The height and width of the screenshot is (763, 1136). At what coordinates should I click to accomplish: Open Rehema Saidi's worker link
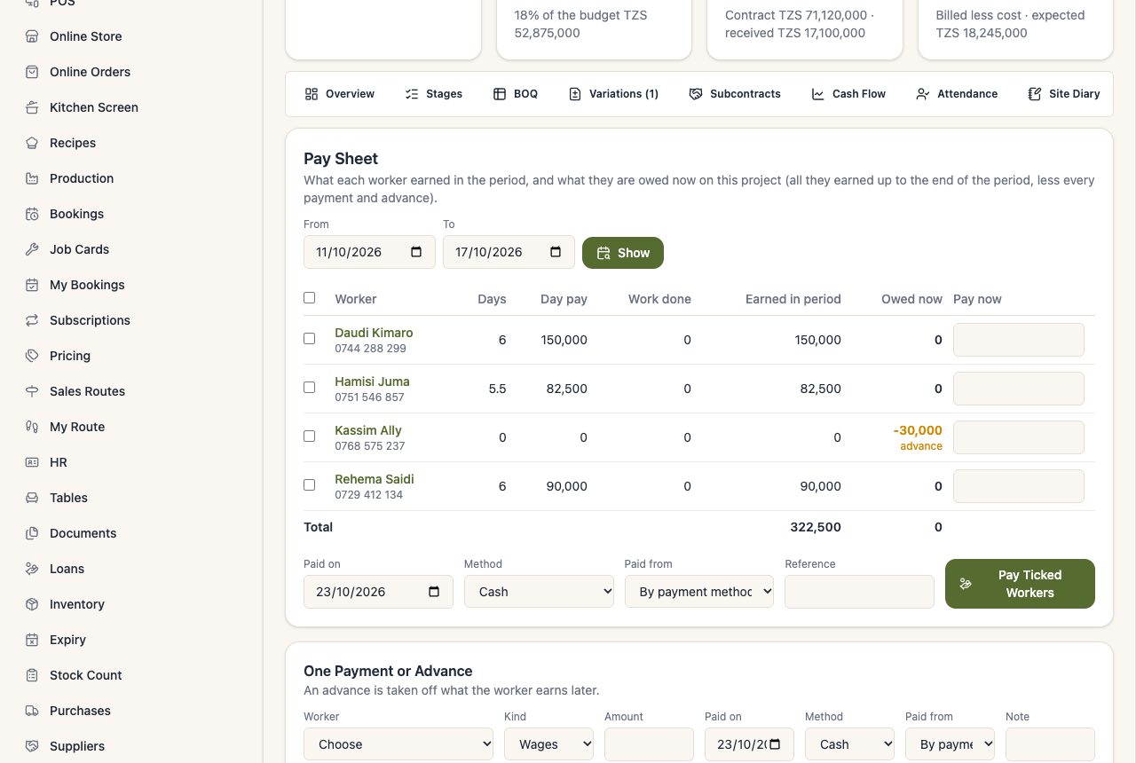point(375,479)
